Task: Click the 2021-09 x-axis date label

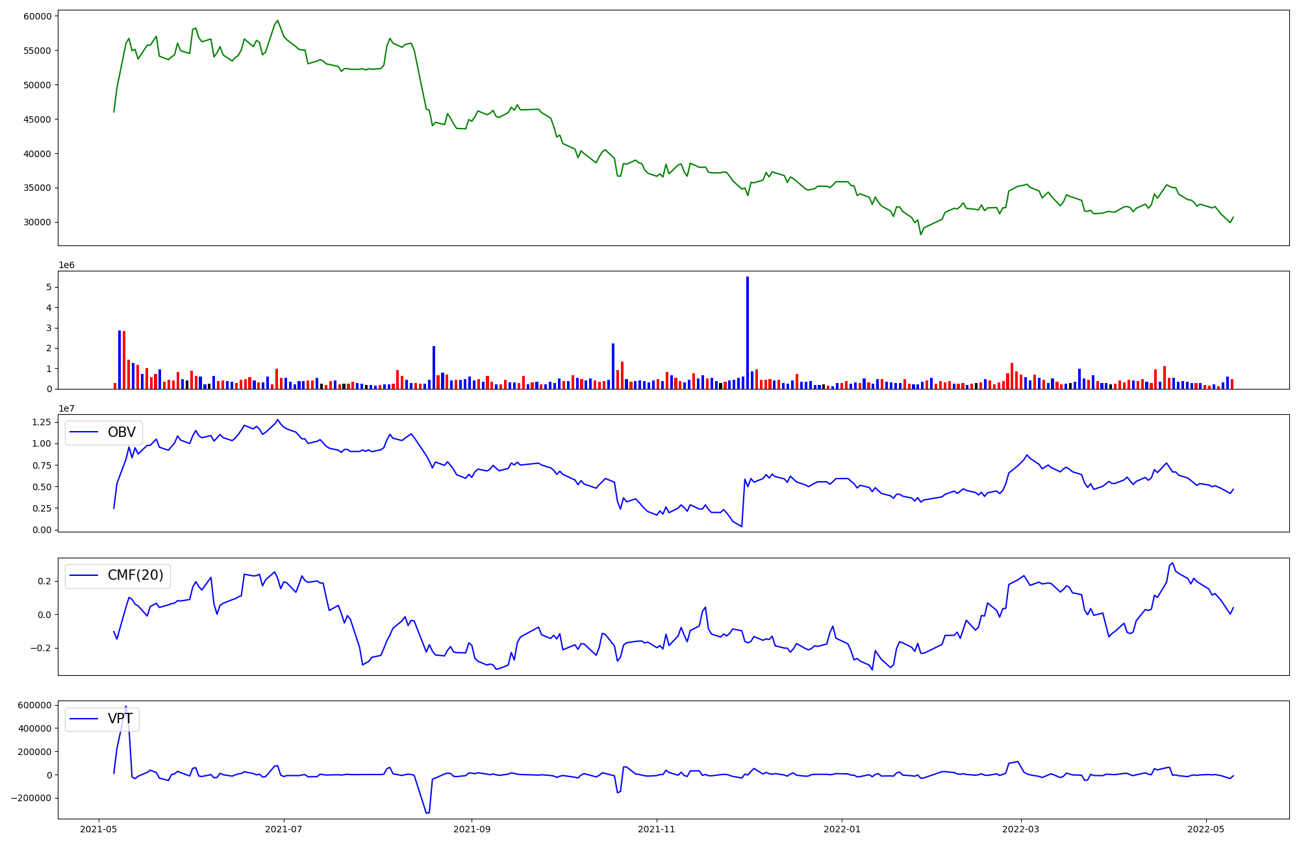Action: coord(472,829)
